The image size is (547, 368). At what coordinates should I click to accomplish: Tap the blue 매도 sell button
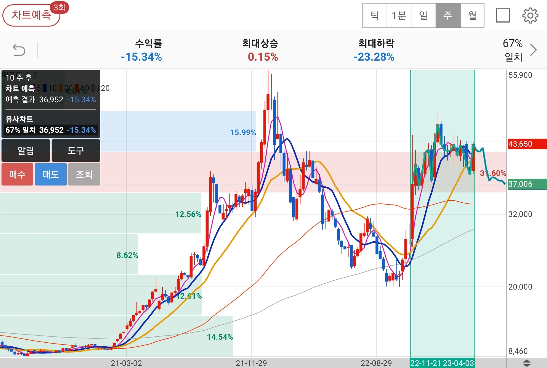[51, 174]
